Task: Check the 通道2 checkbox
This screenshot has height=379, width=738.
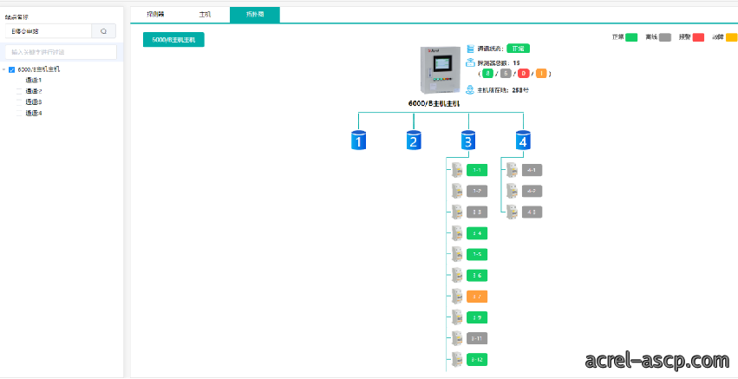Action: [x=19, y=91]
